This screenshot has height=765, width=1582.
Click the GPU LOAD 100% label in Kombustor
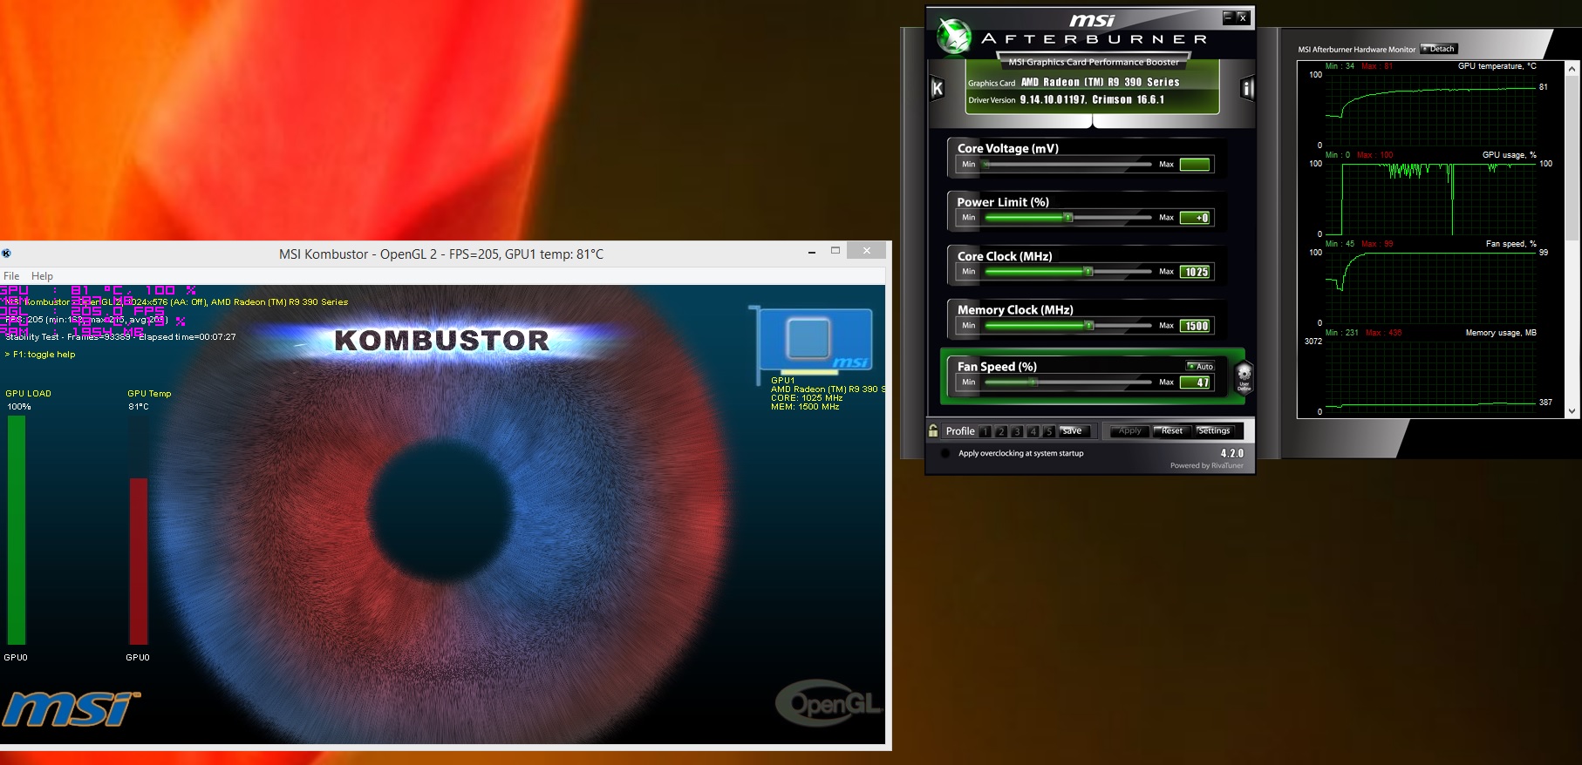[28, 400]
